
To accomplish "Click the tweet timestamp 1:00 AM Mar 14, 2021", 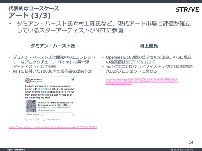I will click(35, 115).
